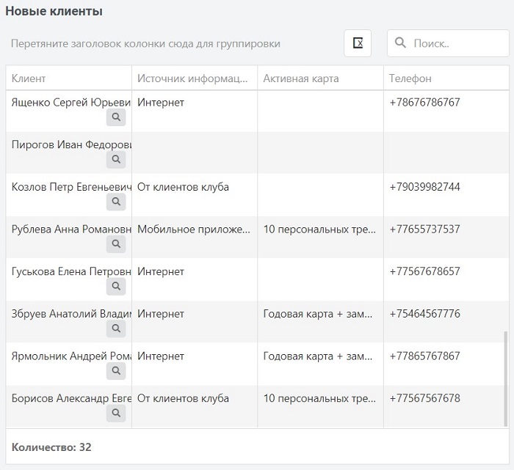
Task: Click phone number +77655737537
Action: pyautogui.click(x=424, y=229)
